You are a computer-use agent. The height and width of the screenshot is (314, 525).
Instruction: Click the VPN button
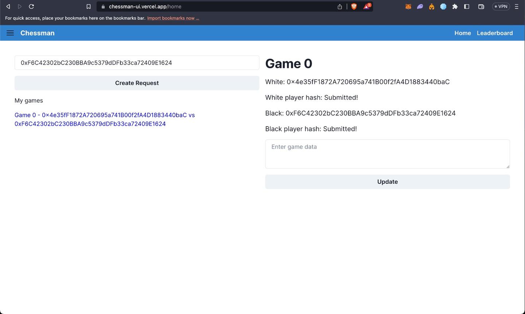(501, 7)
